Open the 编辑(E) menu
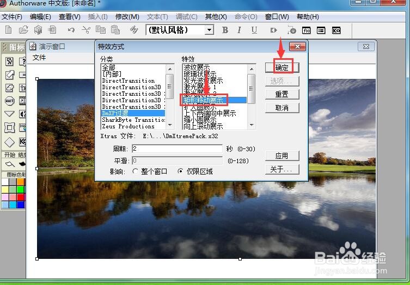The width and height of the screenshot is (410, 285). coord(40,17)
